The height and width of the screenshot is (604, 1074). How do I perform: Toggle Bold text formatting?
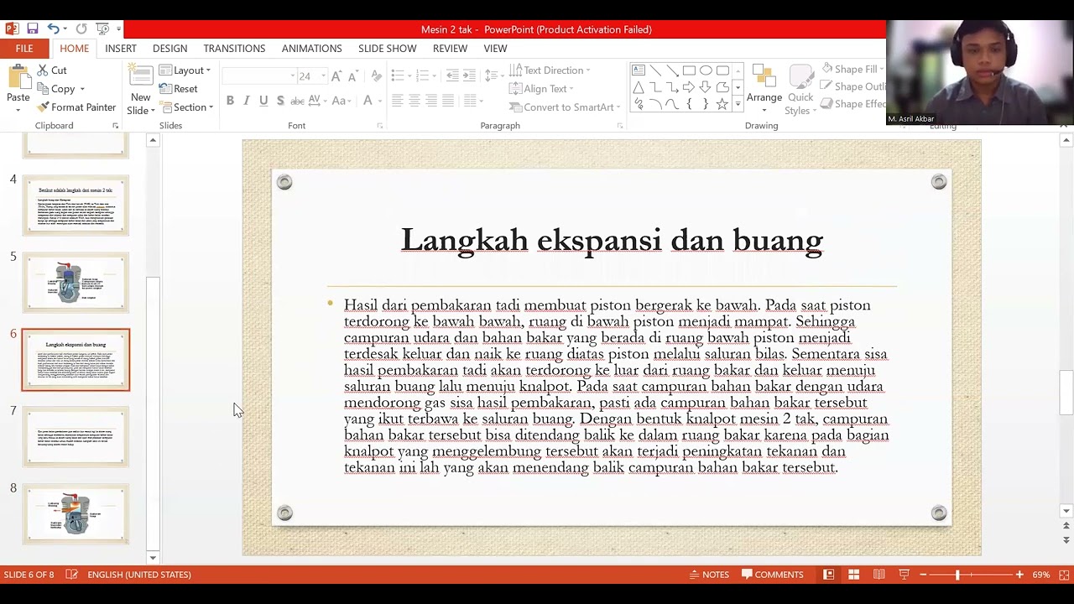click(x=230, y=101)
